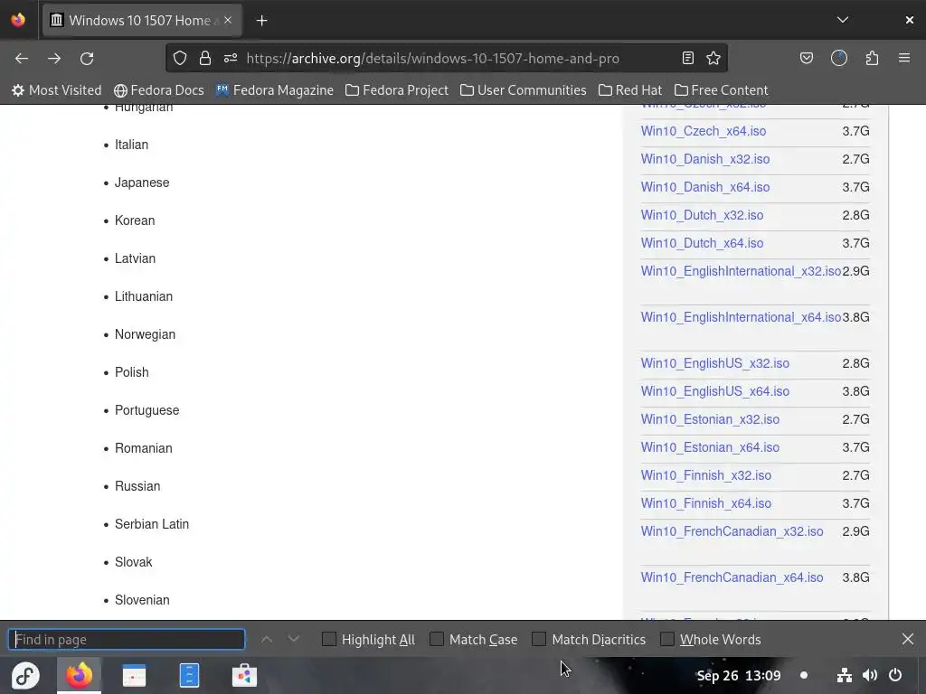Go forward one page in history

[x=54, y=59]
